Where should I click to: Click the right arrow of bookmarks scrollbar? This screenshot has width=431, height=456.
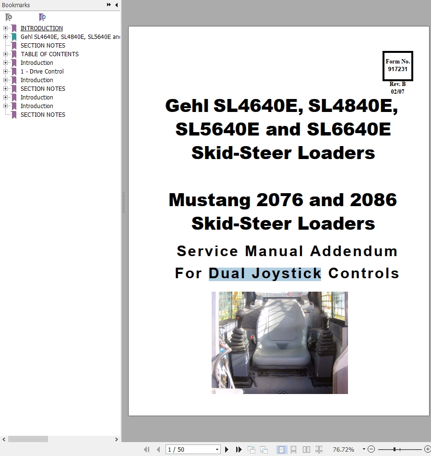[116, 439]
